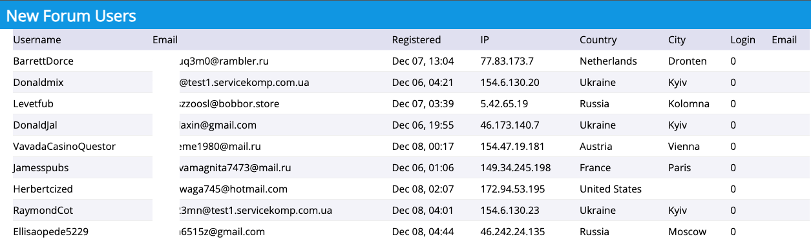Select username Jamesspubs
Viewport: 811px width, 241px height.
41,168
